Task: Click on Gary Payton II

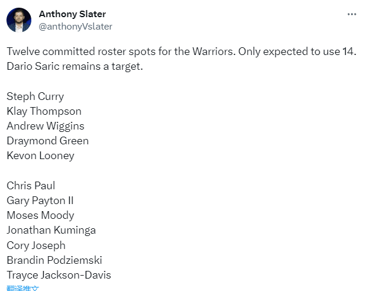Action: [40, 201]
